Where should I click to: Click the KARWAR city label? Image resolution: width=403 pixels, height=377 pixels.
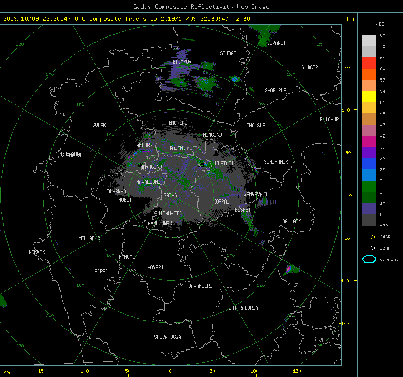pos(37,252)
